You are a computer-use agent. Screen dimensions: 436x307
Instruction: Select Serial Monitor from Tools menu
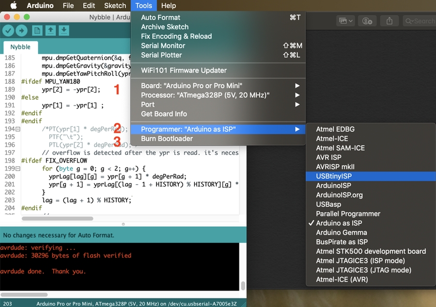[163, 46]
